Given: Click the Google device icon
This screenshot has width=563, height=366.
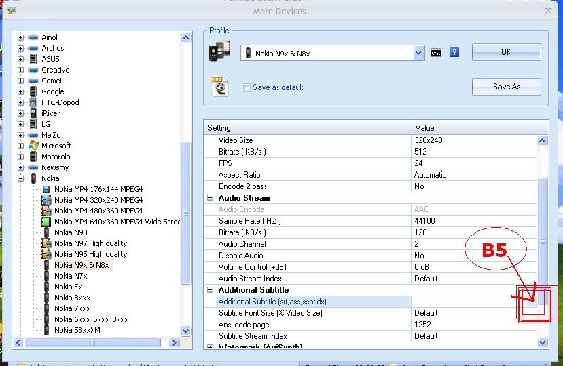Looking at the screenshot, I should click(x=33, y=91).
